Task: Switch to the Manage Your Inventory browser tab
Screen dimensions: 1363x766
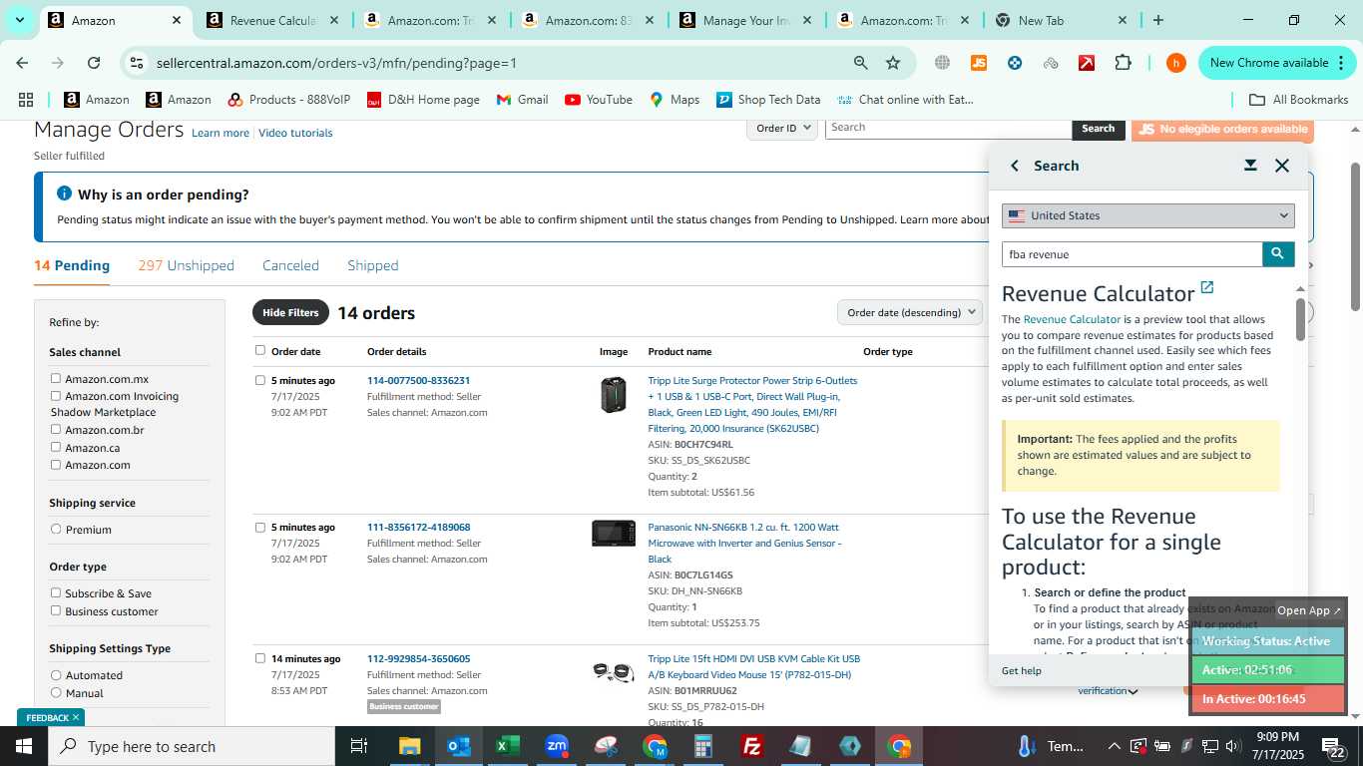Action: [x=743, y=20]
